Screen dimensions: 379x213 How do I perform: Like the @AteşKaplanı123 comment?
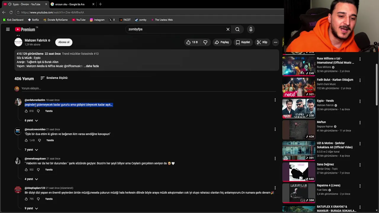tap(26, 199)
